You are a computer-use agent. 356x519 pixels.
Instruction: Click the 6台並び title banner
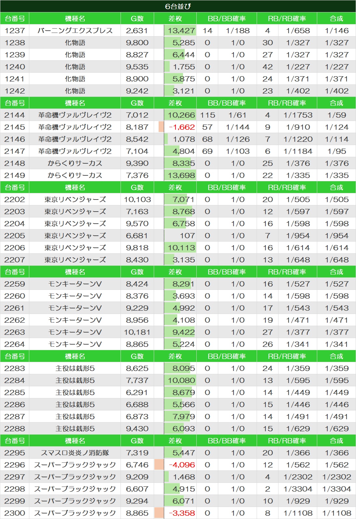(178, 6)
